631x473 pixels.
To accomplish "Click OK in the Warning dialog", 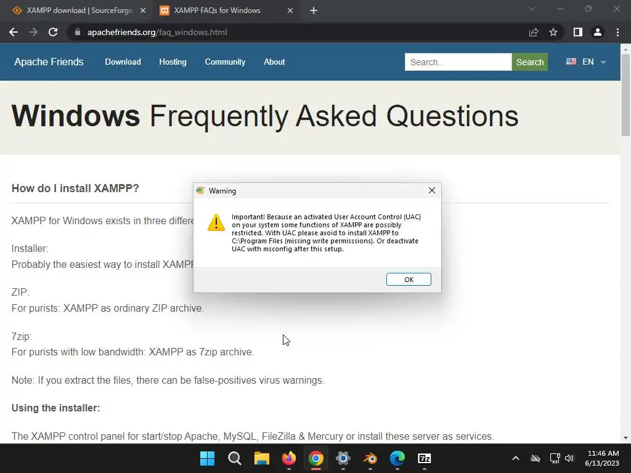I will pyautogui.click(x=409, y=280).
